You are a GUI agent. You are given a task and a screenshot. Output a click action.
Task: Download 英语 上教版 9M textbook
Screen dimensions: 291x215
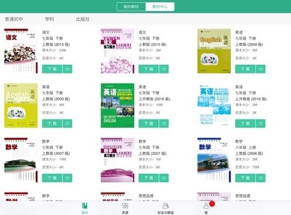coord(246,69)
